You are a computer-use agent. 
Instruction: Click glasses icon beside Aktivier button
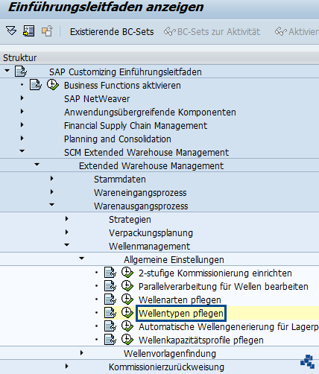coord(281,32)
